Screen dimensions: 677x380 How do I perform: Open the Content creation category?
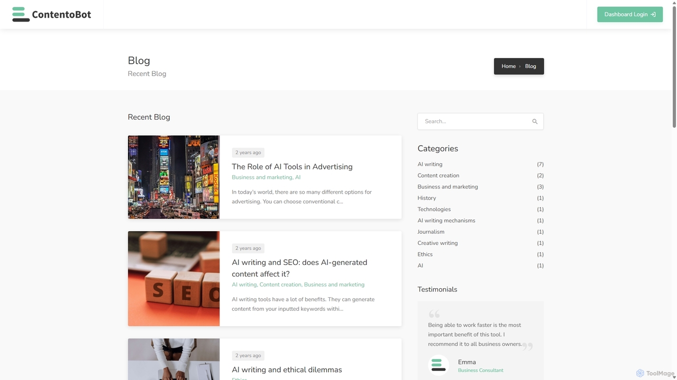(438, 175)
